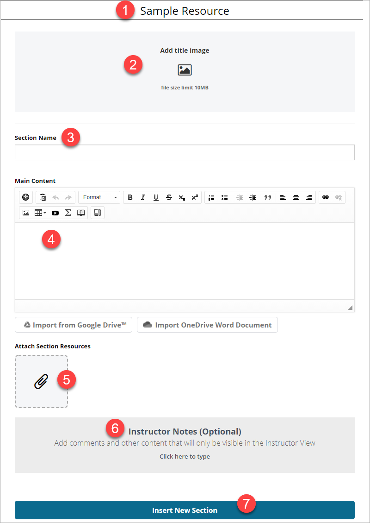This screenshot has height=523, width=370.
Task: Click the increase indent icon
Action: pyautogui.click(x=253, y=197)
